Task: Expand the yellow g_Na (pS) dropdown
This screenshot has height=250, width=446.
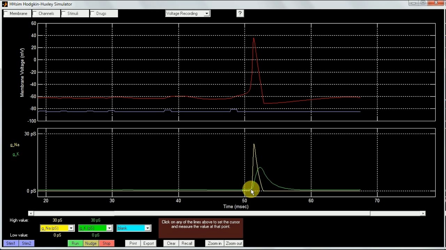Action: (x=57, y=228)
